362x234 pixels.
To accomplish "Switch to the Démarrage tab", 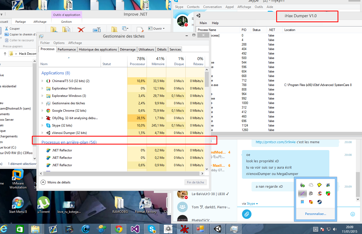I will coord(128,49).
